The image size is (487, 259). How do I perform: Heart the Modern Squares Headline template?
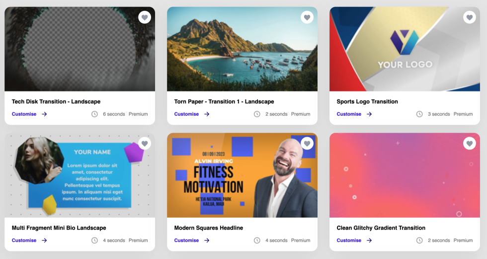[x=307, y=144]
